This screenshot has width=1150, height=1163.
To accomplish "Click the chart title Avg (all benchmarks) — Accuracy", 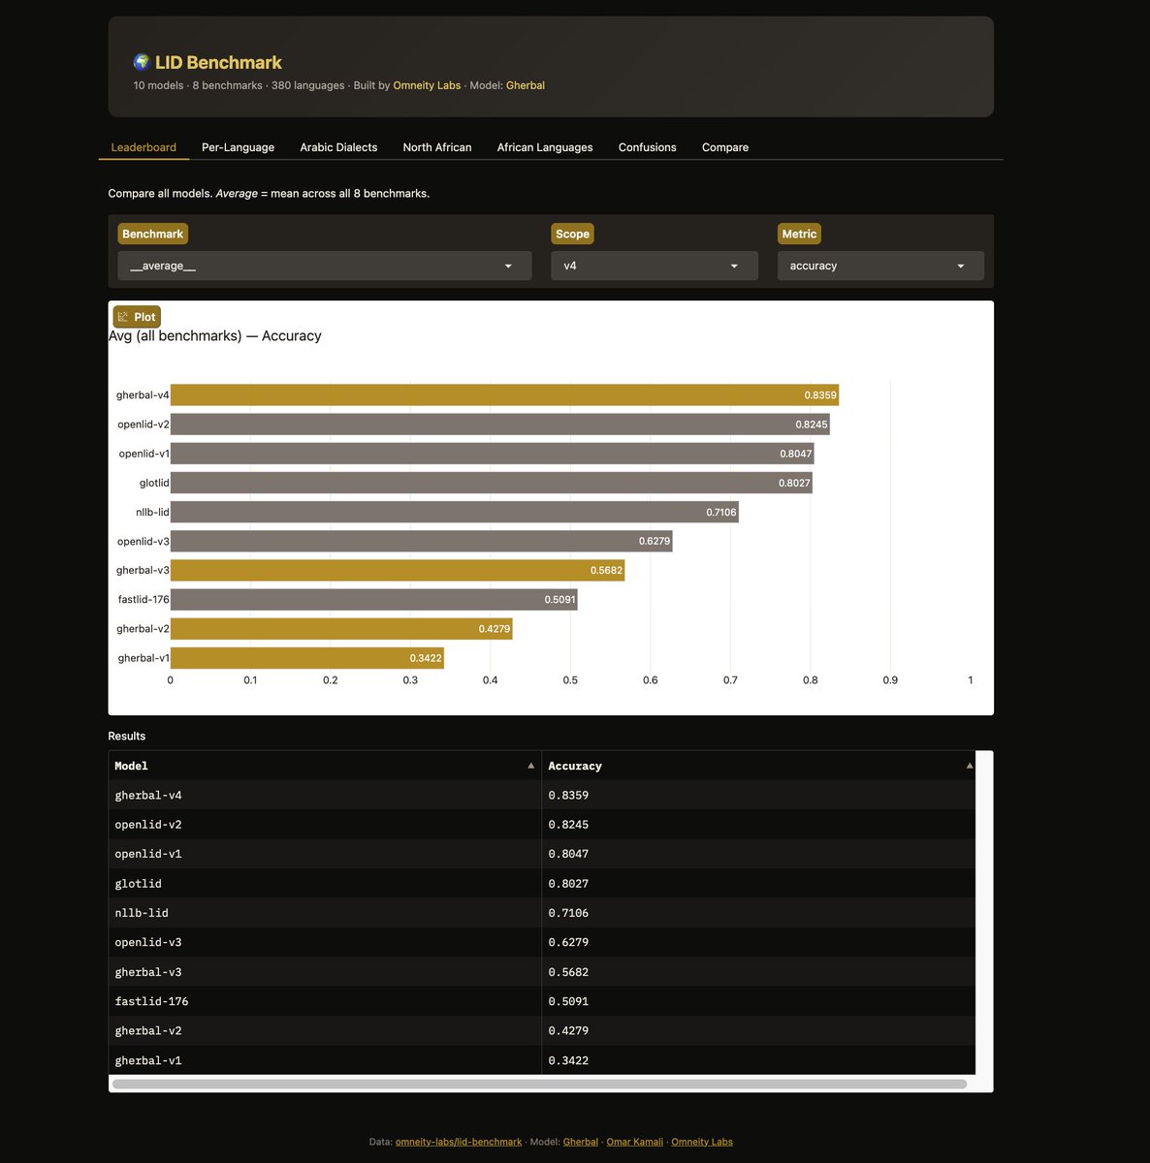I will [215, 336].
